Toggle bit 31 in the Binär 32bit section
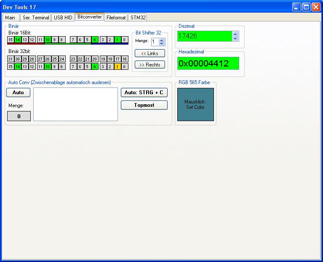This screenshot has height=262, width=323. click(11, 59)
